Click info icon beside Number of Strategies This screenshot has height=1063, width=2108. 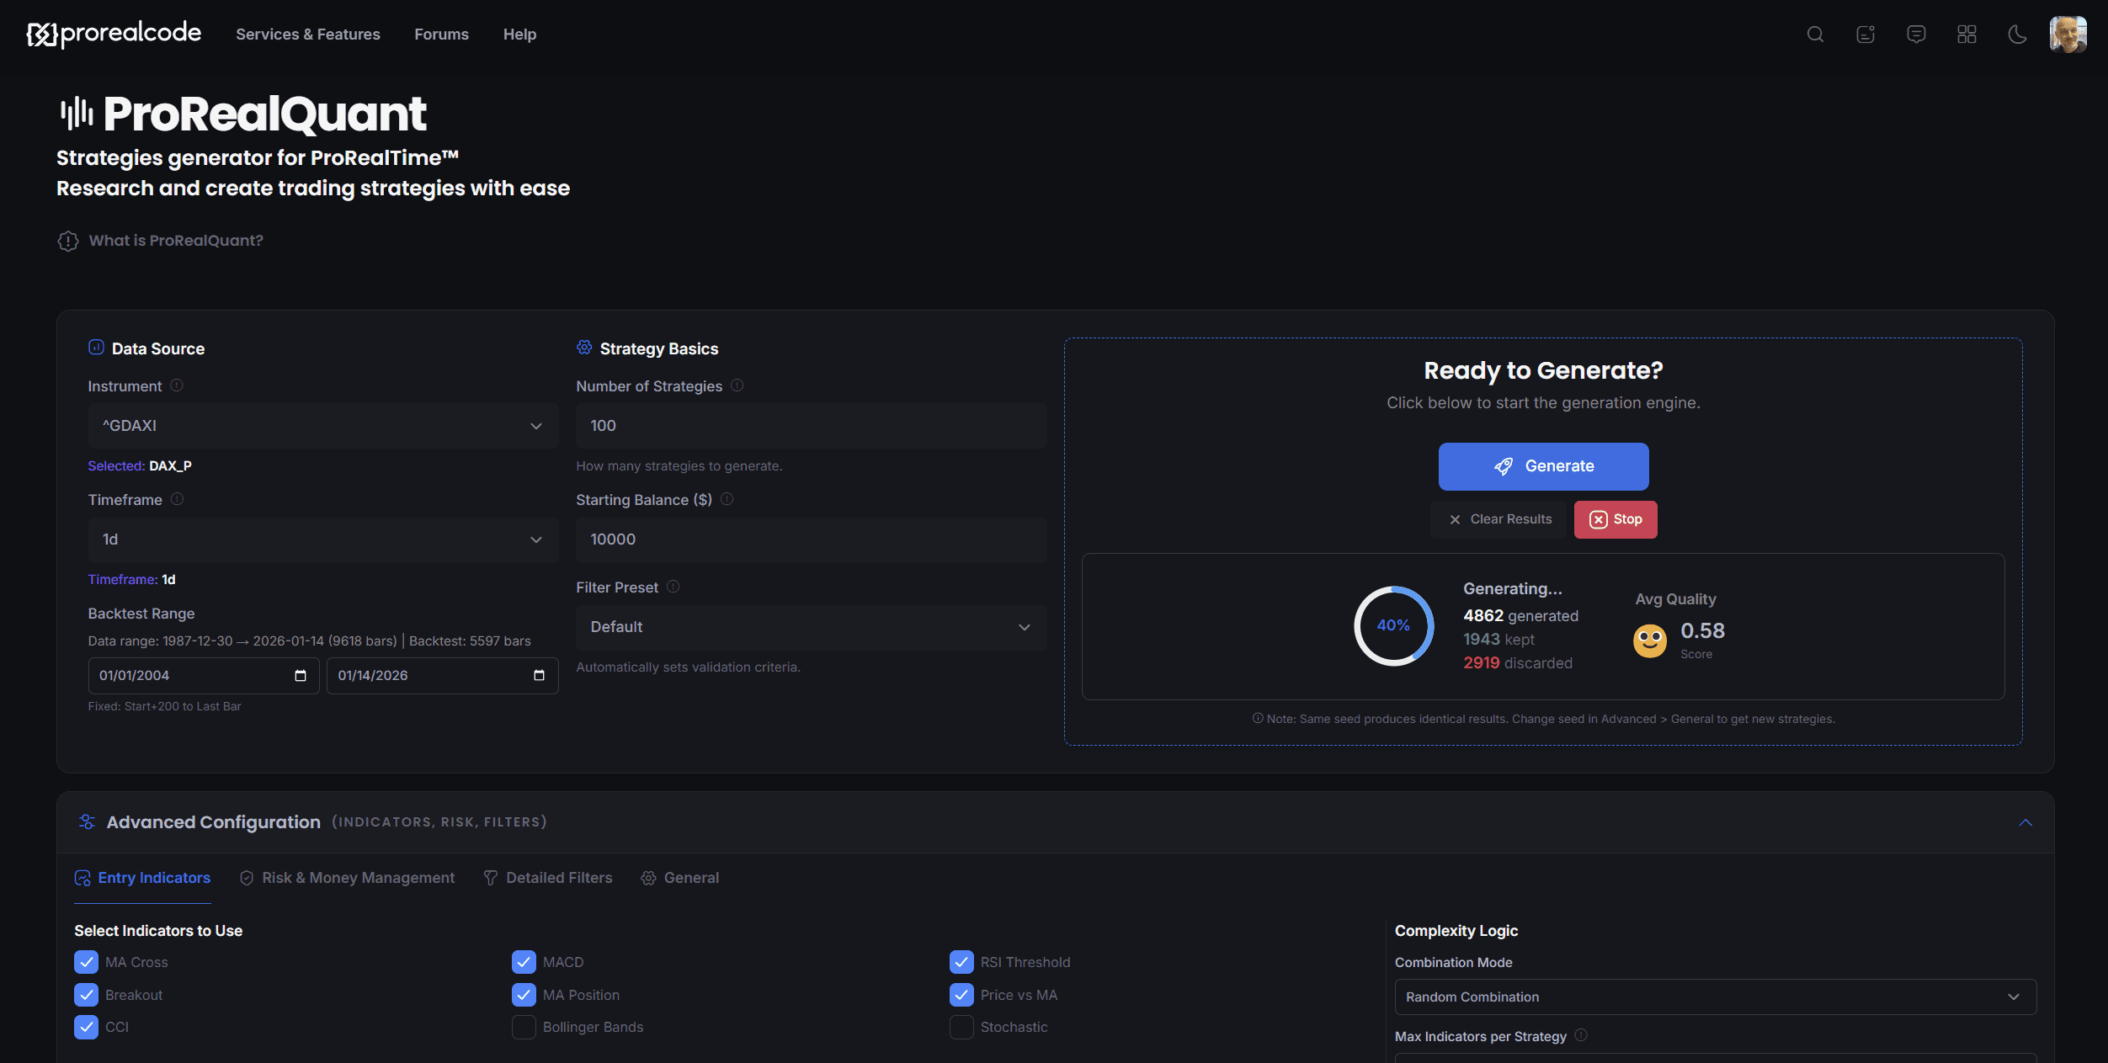[x=737, y=385]
